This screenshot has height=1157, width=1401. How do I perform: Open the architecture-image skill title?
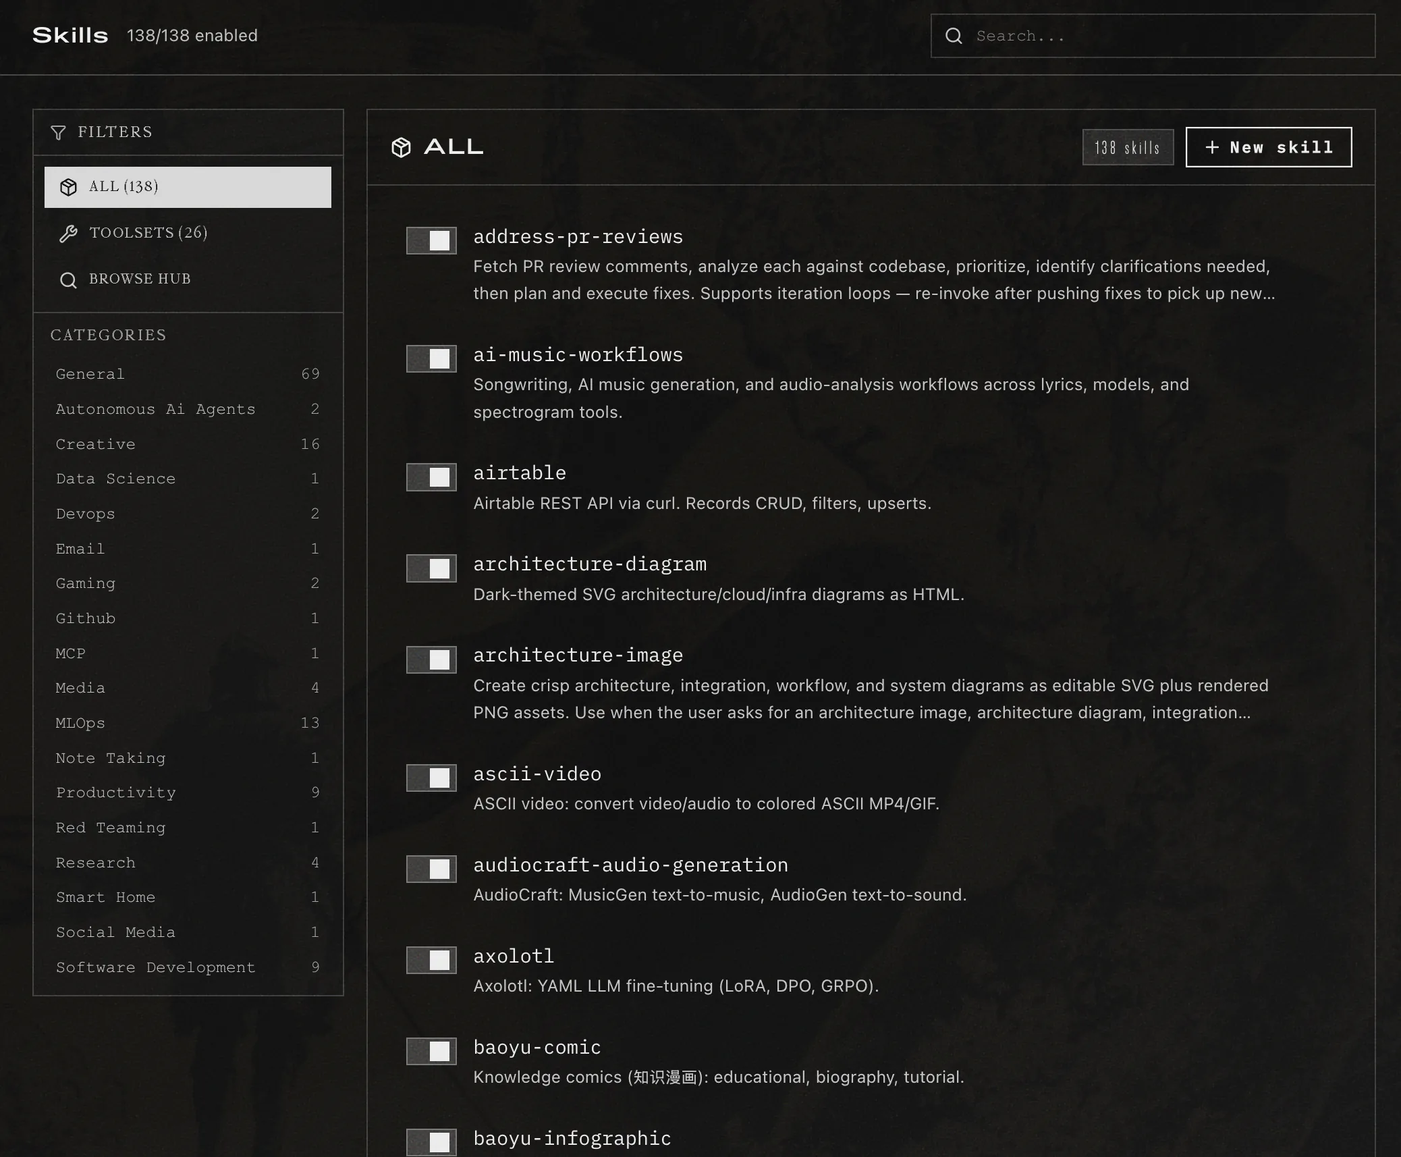coord(578,655)
